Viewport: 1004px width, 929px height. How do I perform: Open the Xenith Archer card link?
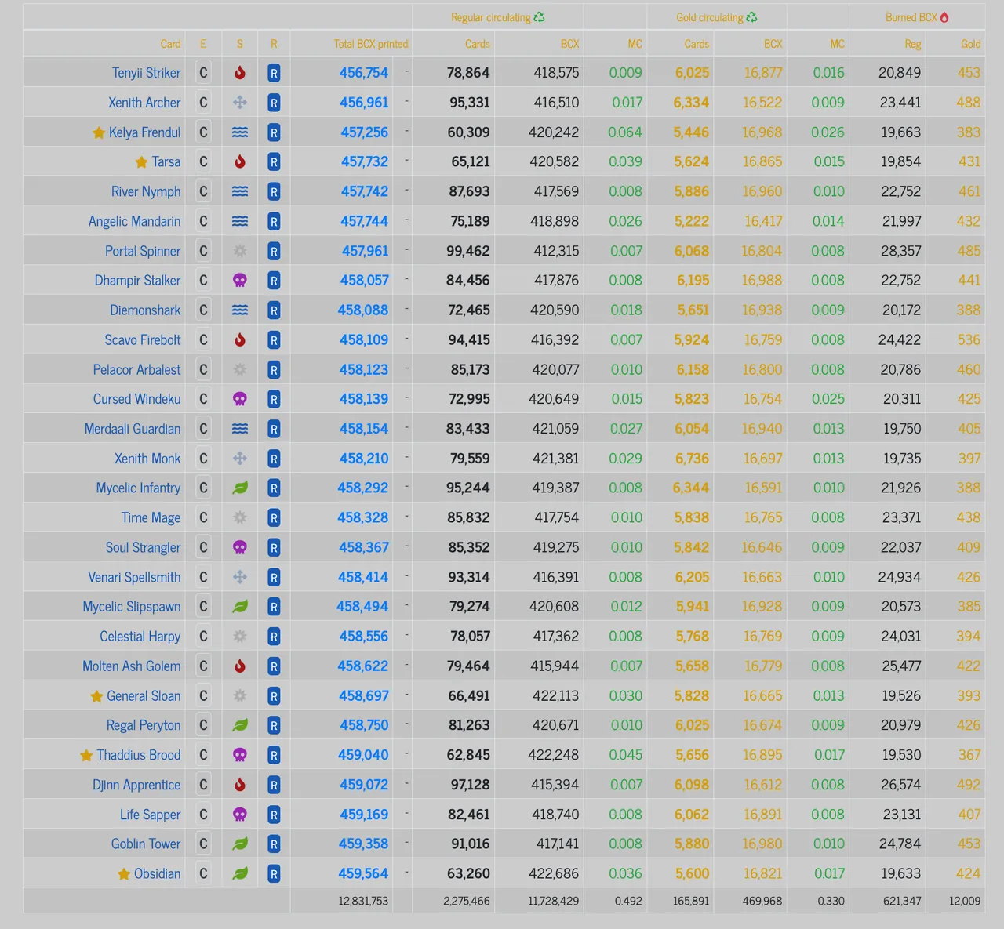144,103
